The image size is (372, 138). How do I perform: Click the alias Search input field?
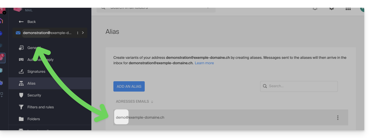click(x=302, y=86)
